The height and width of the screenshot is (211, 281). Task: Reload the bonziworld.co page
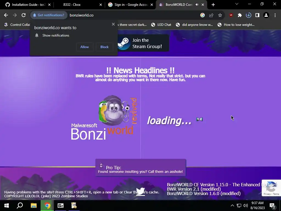[24, 15]
